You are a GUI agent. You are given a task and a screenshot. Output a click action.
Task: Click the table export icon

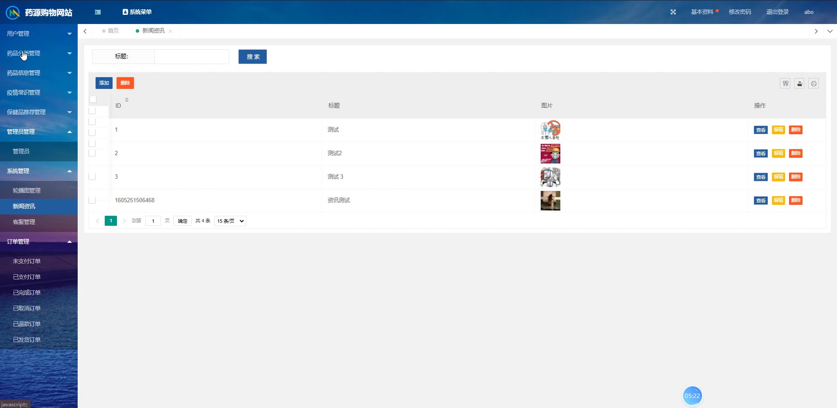click(799, 84)
